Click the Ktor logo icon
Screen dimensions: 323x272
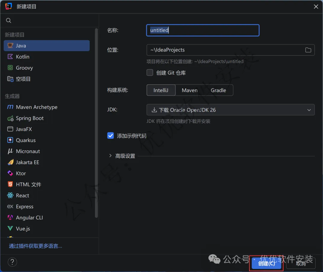[x=10, y=173]
